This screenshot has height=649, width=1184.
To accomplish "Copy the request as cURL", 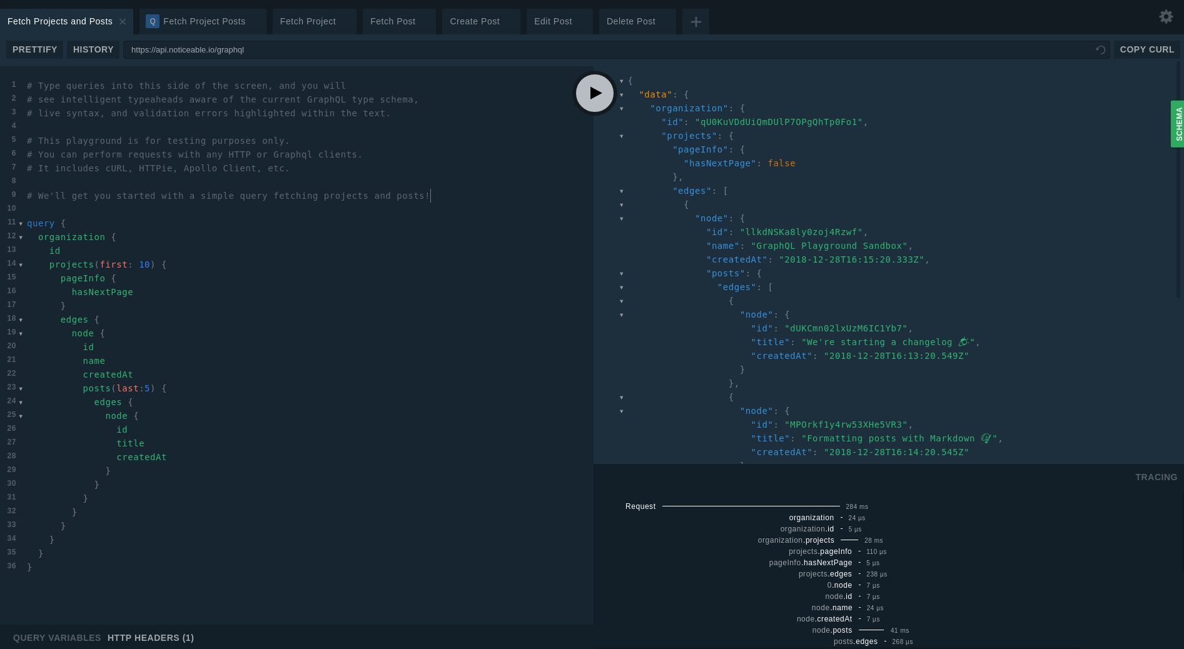I will [x=1146, y=49].
